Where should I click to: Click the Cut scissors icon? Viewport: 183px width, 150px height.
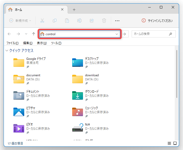42,21
